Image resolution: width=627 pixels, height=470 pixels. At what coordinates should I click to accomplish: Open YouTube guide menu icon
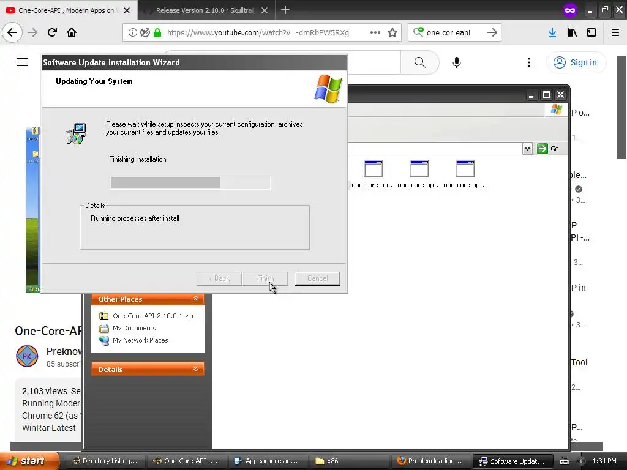[22, 62]
